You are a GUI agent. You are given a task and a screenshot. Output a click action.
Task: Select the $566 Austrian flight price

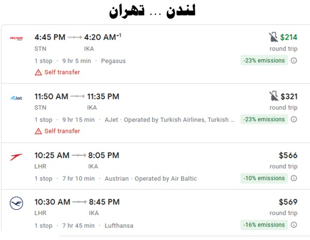click(x=288, y=155)
